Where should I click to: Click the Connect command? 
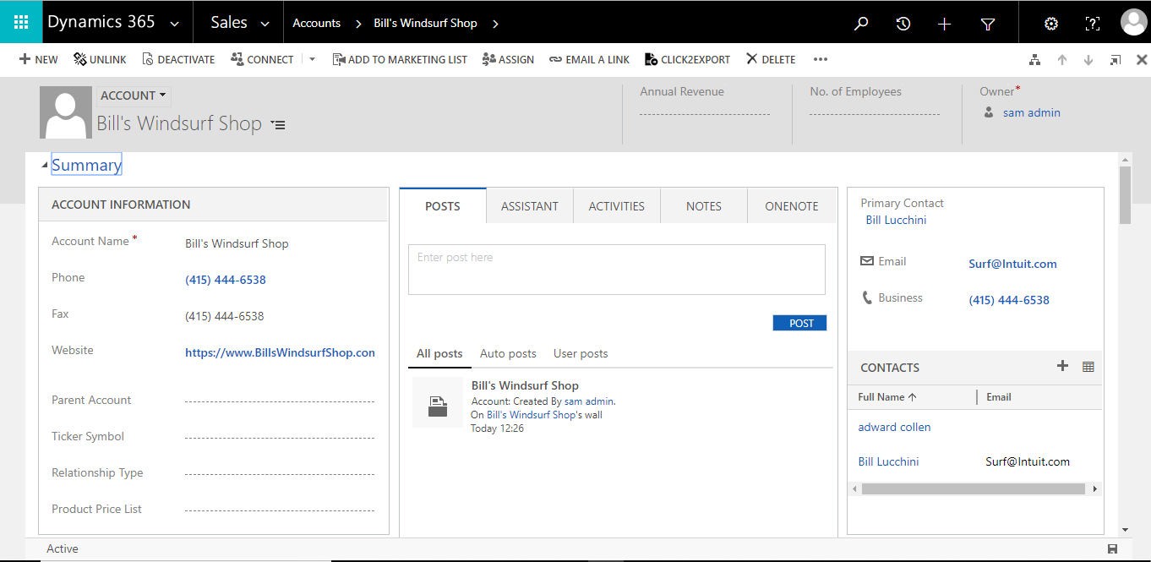[x=262, y=59]
